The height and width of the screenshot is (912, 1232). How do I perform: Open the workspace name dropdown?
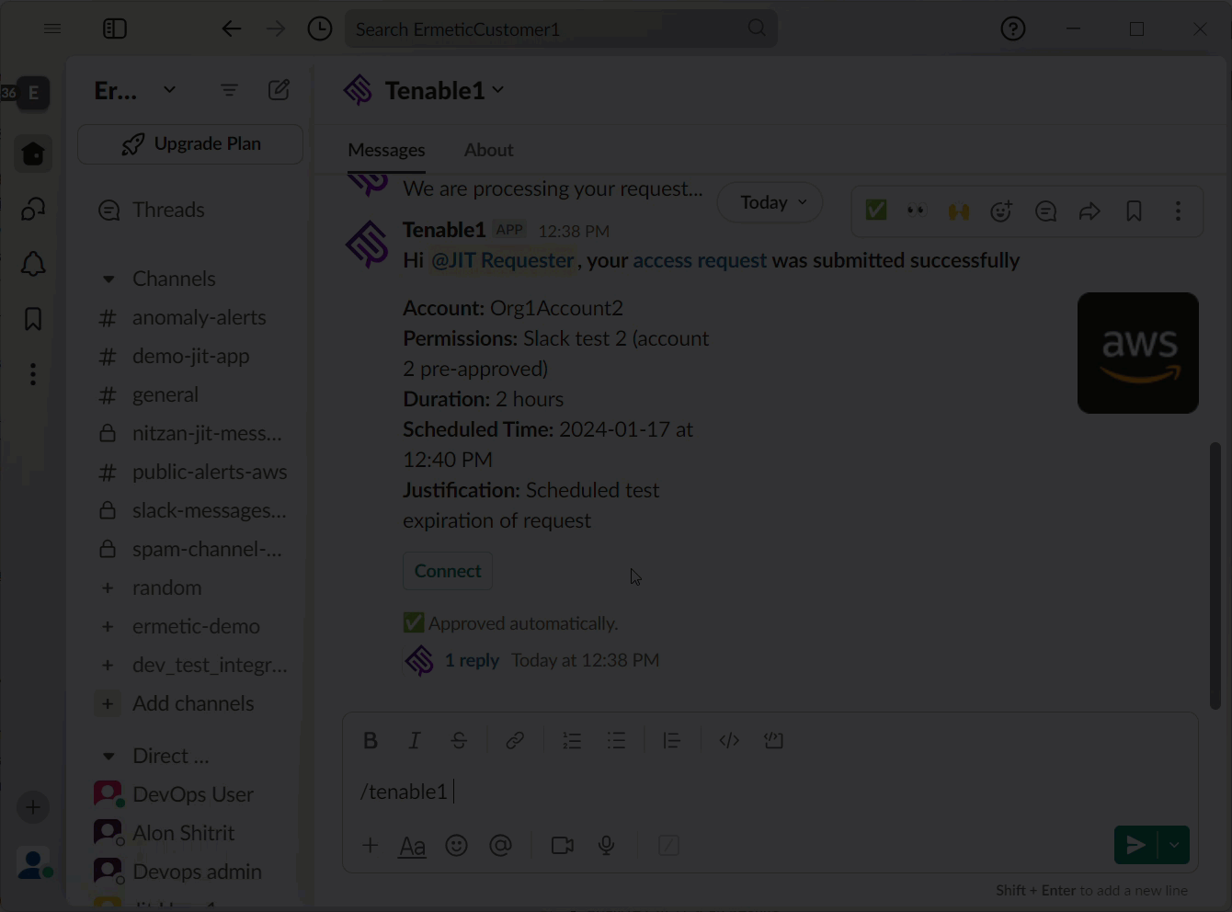coord(135,90)
